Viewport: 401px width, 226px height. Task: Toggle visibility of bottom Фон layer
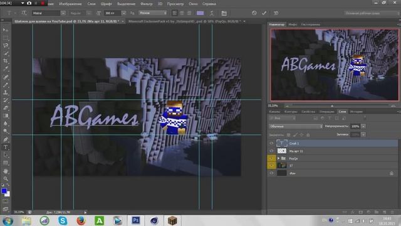[271, 173]
